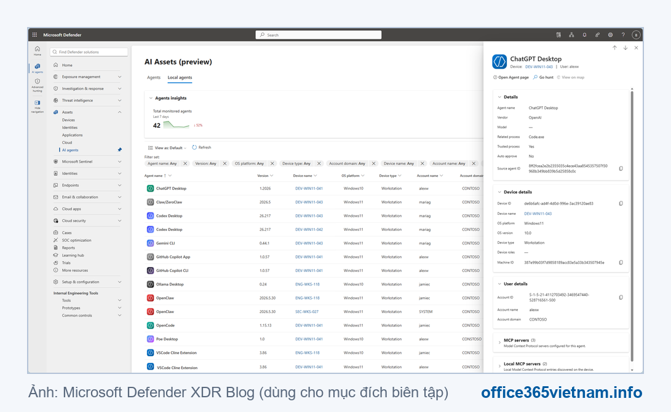This screenshot has height=412, width=671.
Task: Expand the Local MCP servers section
Action: [499, 367]
